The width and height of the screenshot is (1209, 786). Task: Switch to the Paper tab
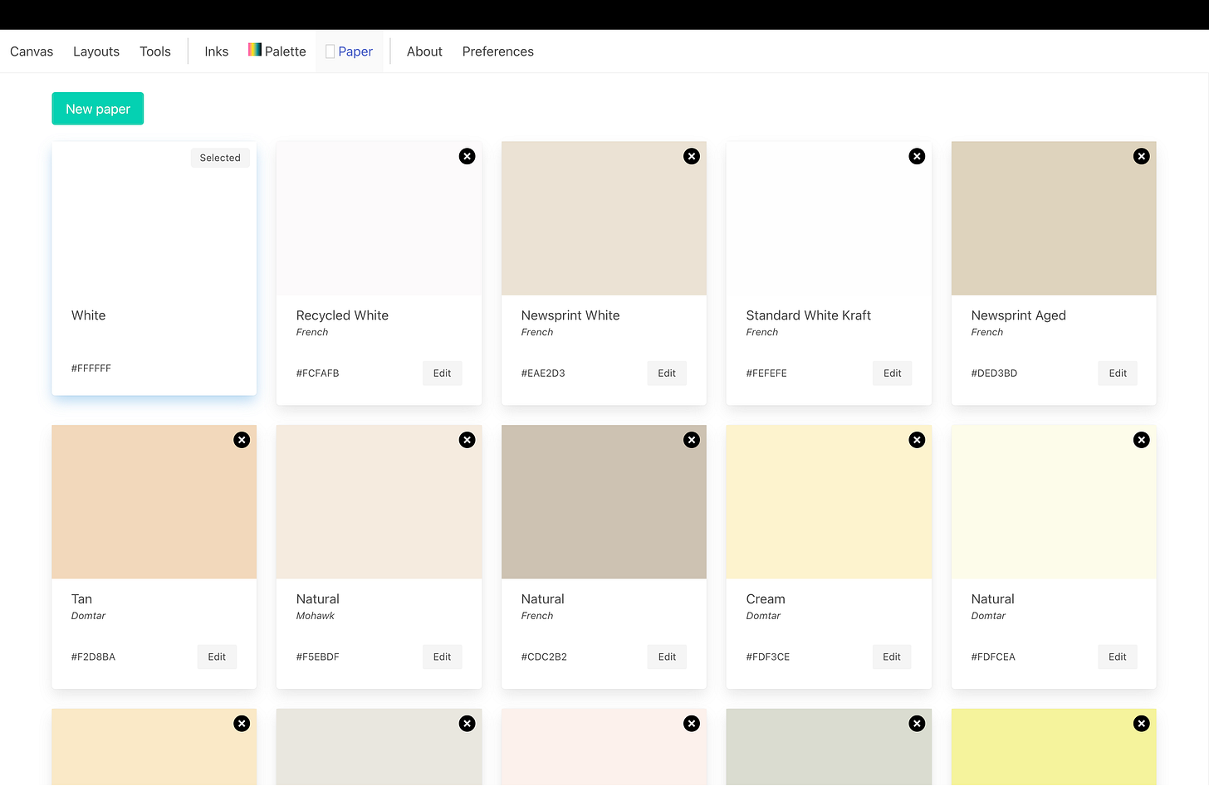tap(349, 51)
